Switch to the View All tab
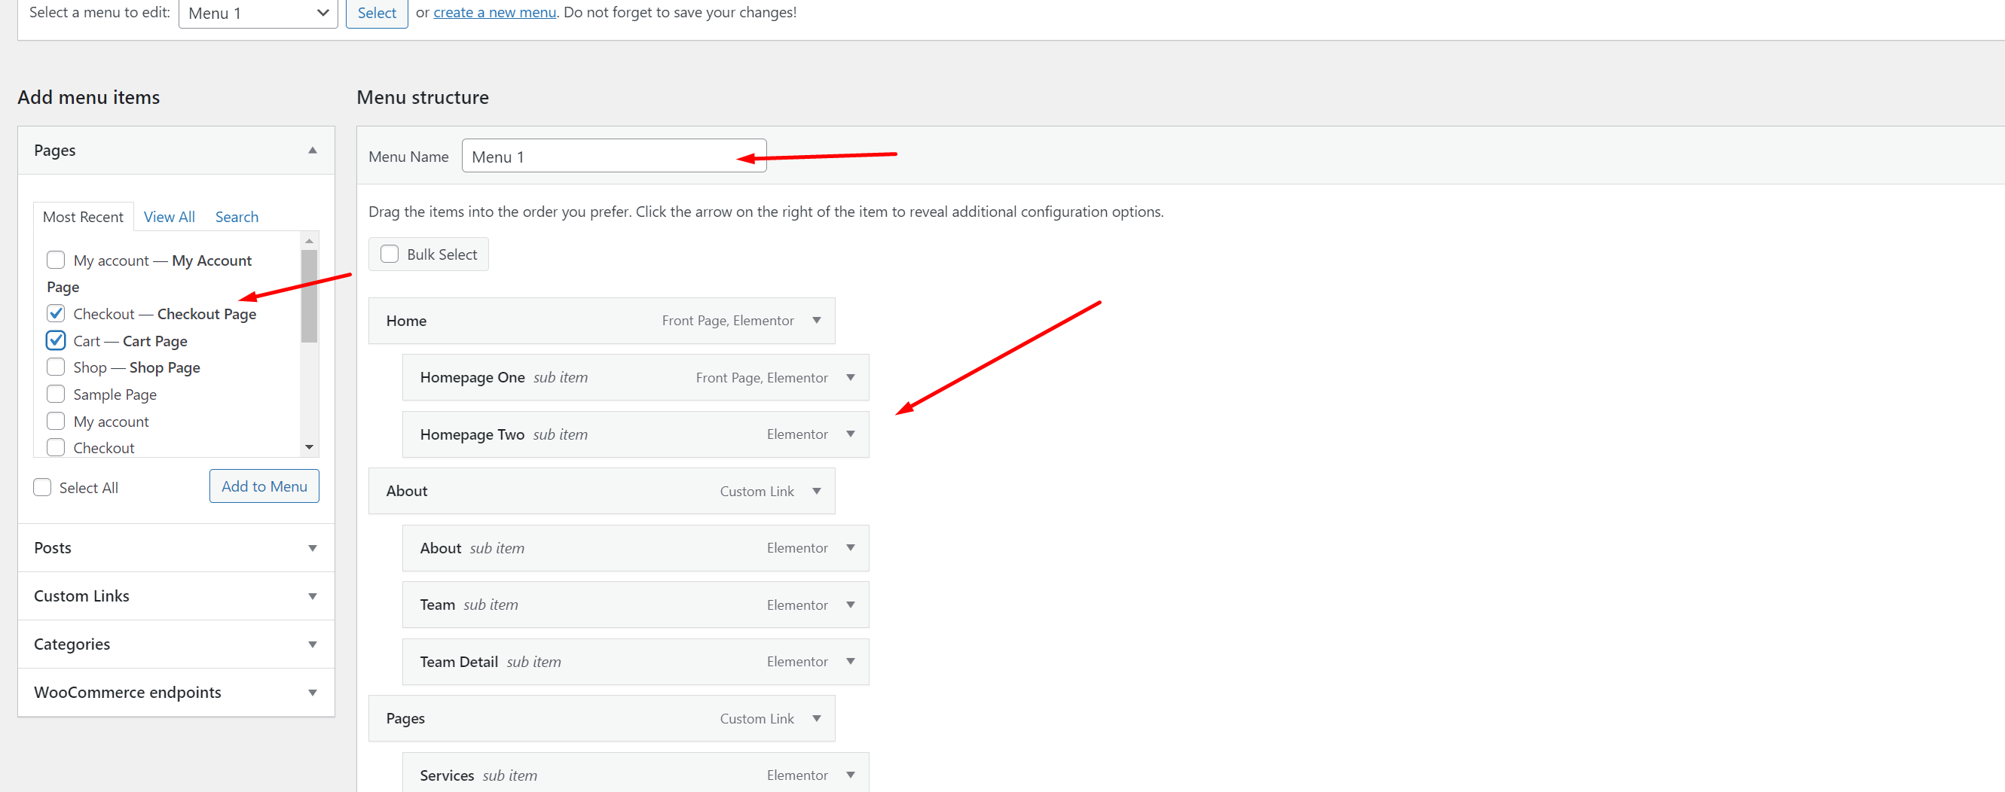The image size is (2005, 792). coord(169,217)
